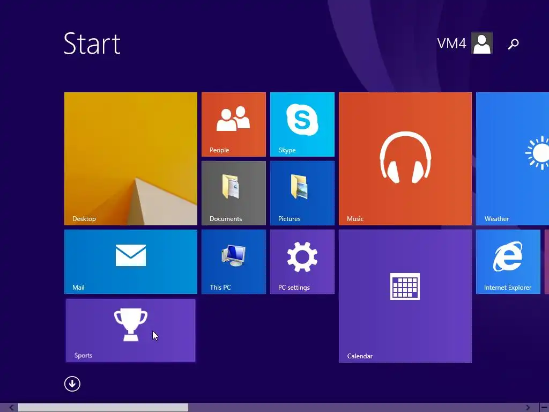Open the PC settings gear tile
The height and width of the screenshot is (412, 549).
(302, 262)
